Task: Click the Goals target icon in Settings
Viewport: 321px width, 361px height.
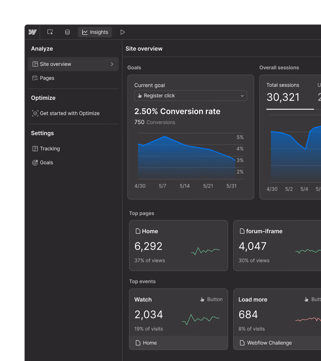Action: (35, 163)
